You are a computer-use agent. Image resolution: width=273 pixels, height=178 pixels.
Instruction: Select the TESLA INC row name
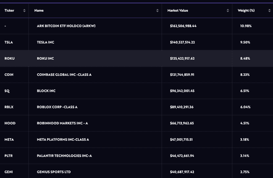click(45, 42)
